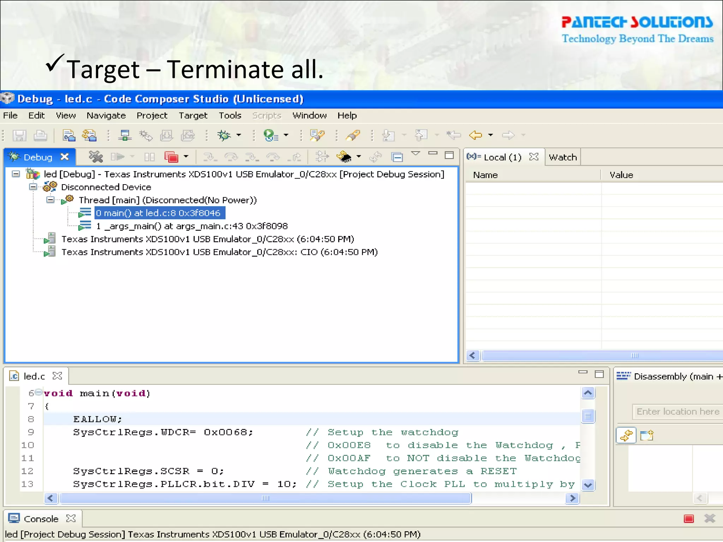The width and height of the screenshot is (723, 542).
Task: Click the Collapse All icon in Debug view
Action: (x=397, y=157)
